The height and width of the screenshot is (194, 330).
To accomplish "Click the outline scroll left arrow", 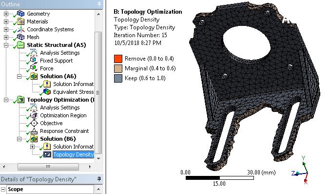I will pos(4,167).
